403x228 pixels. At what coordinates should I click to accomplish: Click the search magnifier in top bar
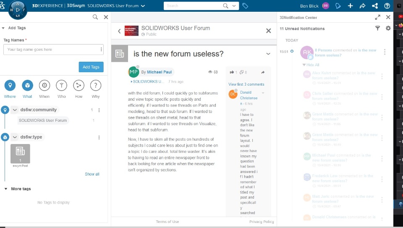(x=225, y=5)
